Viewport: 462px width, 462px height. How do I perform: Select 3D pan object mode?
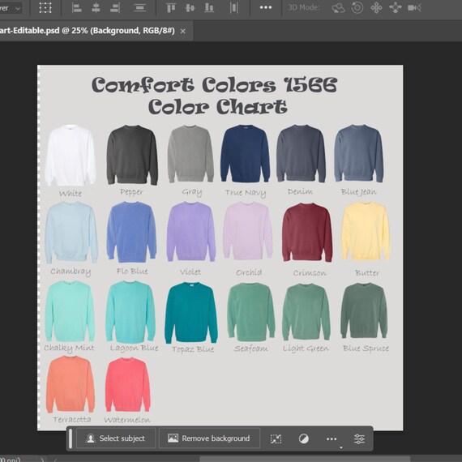tap(376, 8)
